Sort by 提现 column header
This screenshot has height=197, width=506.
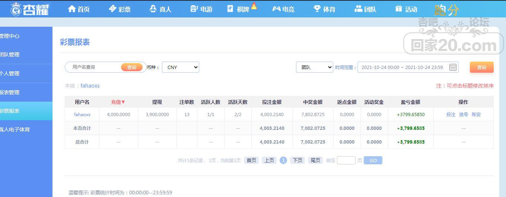click(x=157, y=102)
